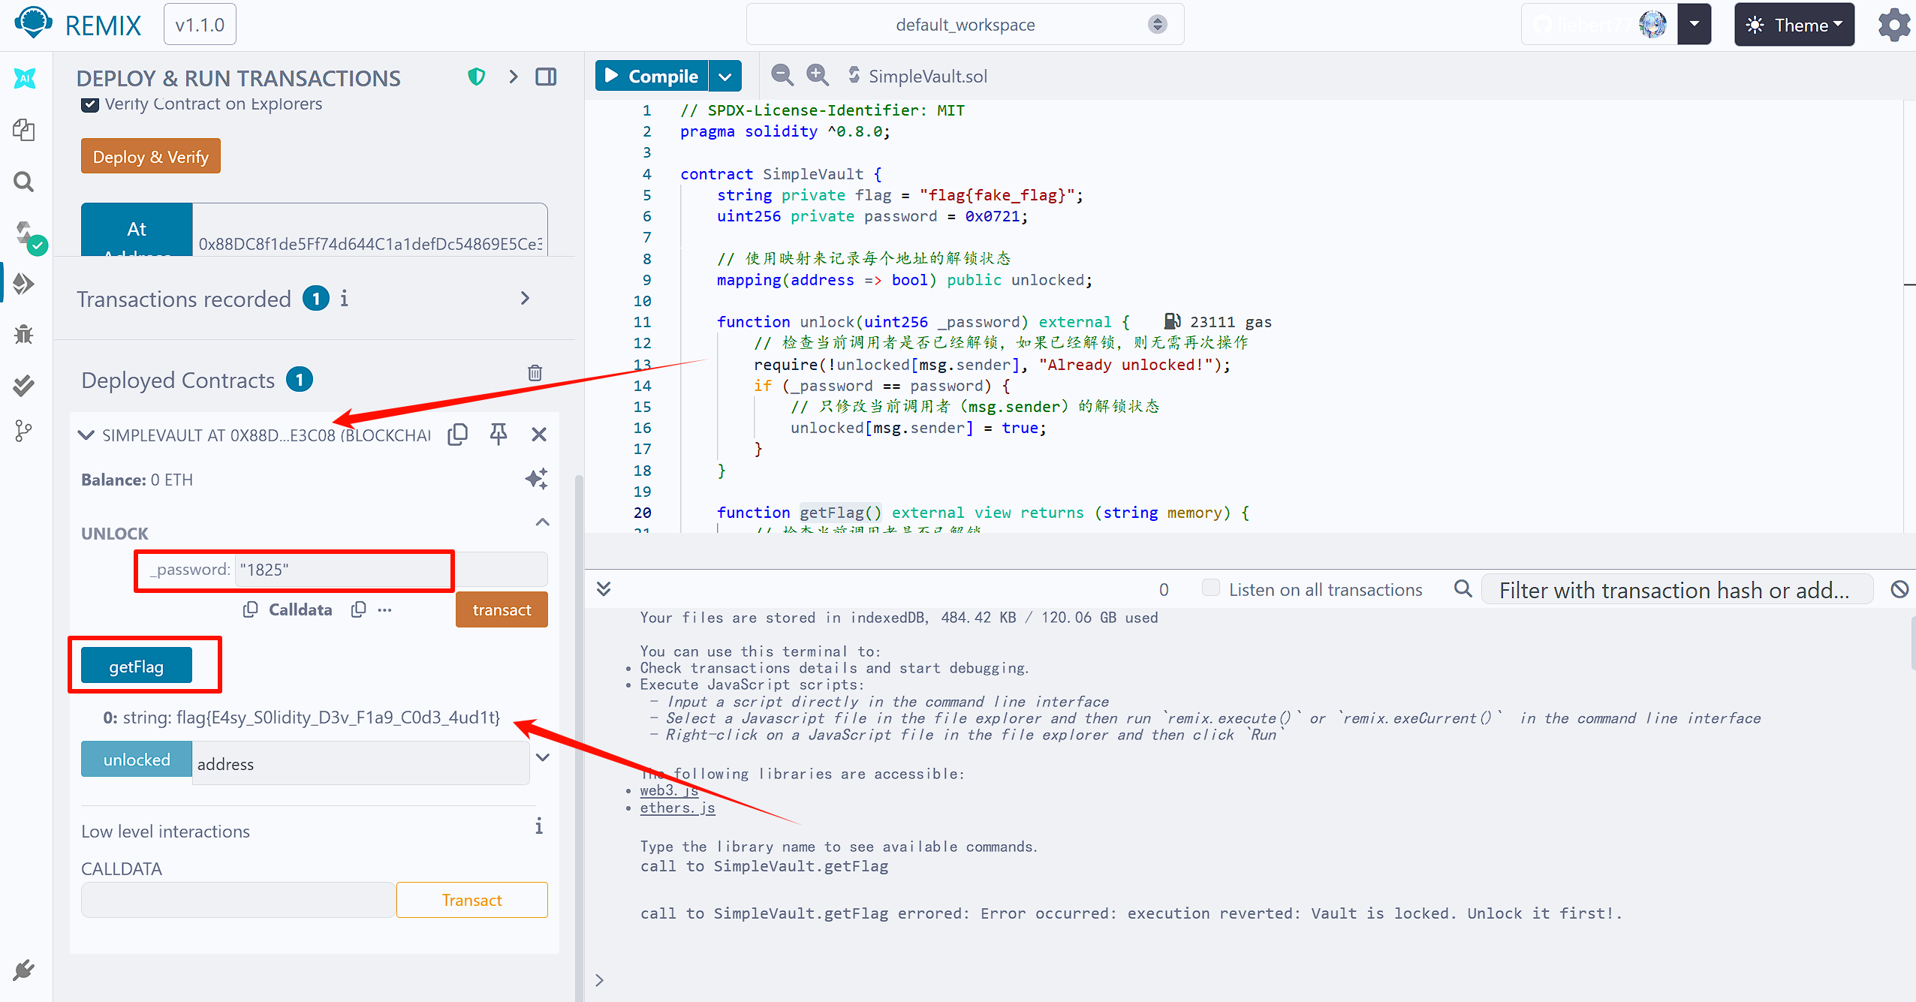This screenshot has width=1916, height=1002.
Task: Expand the Transactions recorded section
Action: pyautogui.click(x=525, y=299)
